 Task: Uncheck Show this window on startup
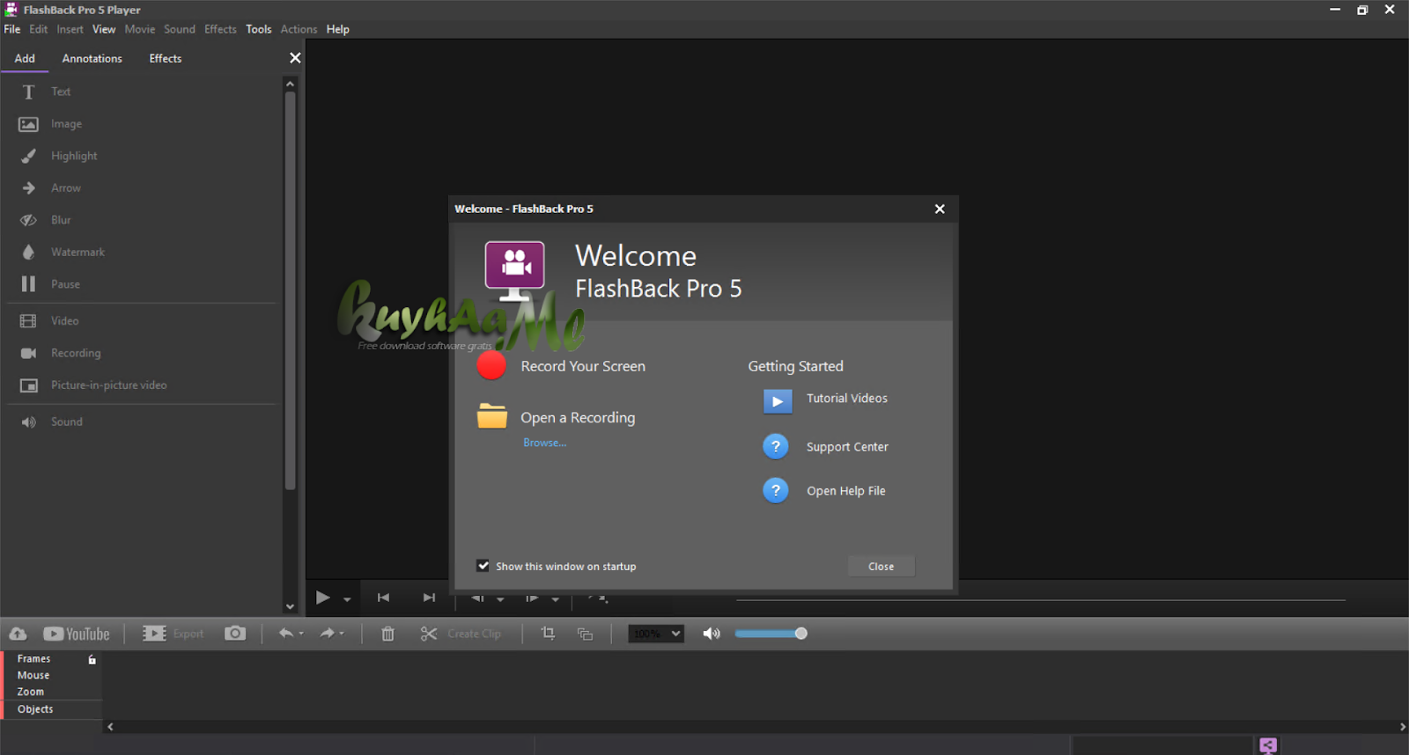[x=483, y=566]
